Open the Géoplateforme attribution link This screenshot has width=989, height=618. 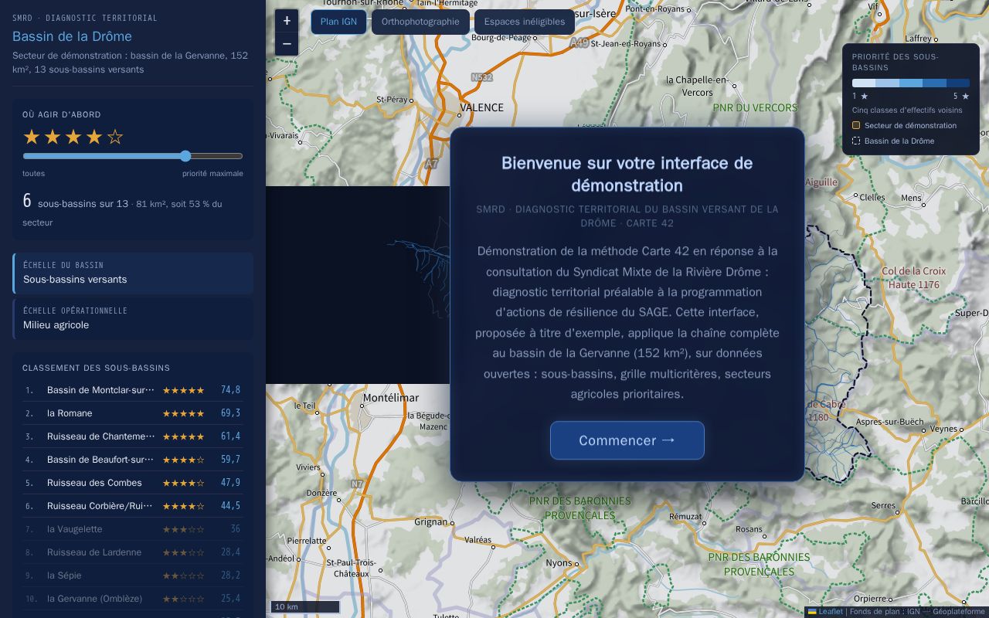coord(959,612)
